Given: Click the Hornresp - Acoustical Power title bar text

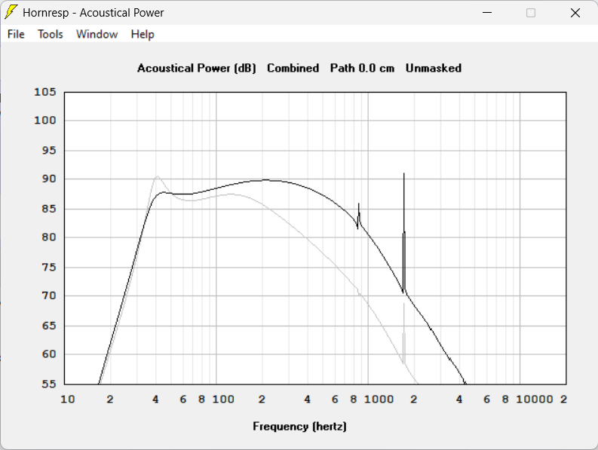Looking at the screenshot, I should pos(93,13).
